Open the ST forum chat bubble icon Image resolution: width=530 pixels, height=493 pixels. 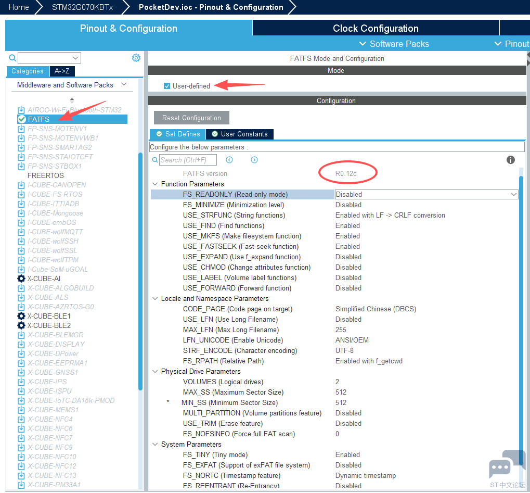point(507,464)
